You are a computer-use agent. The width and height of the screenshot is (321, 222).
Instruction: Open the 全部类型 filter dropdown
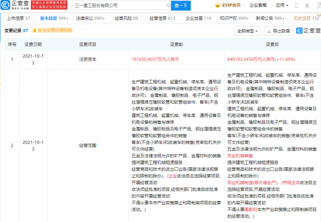[x=247, y=31]
